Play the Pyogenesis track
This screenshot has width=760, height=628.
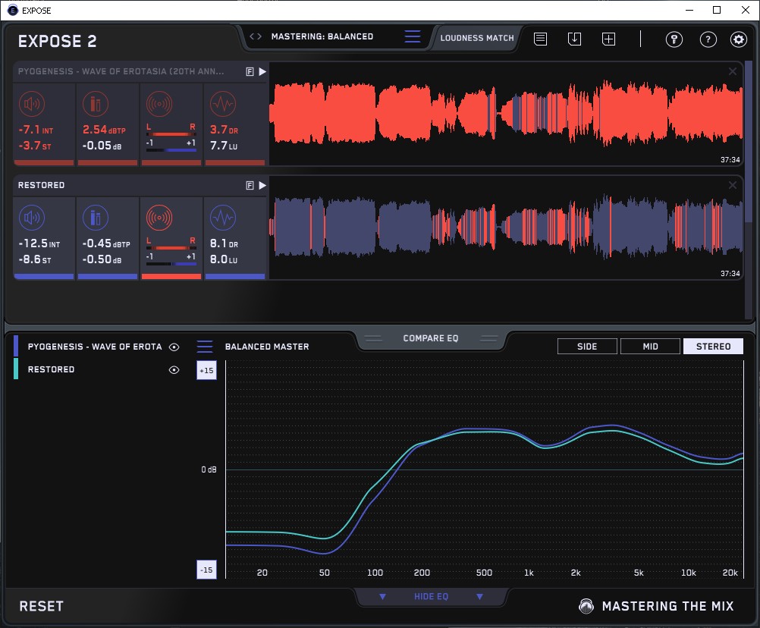click(262, 72)
